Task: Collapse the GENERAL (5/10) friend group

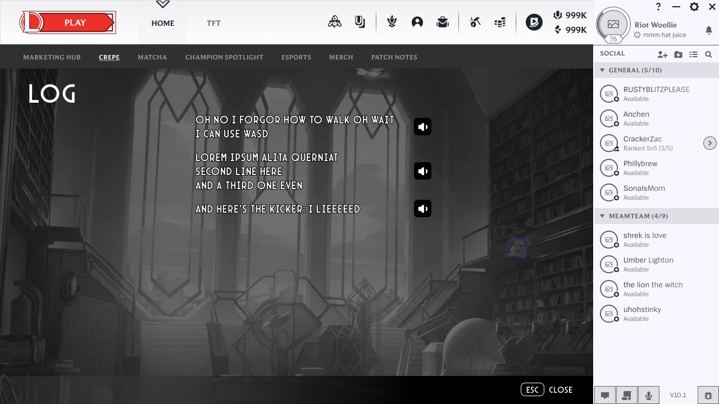Action: (603, 70)
